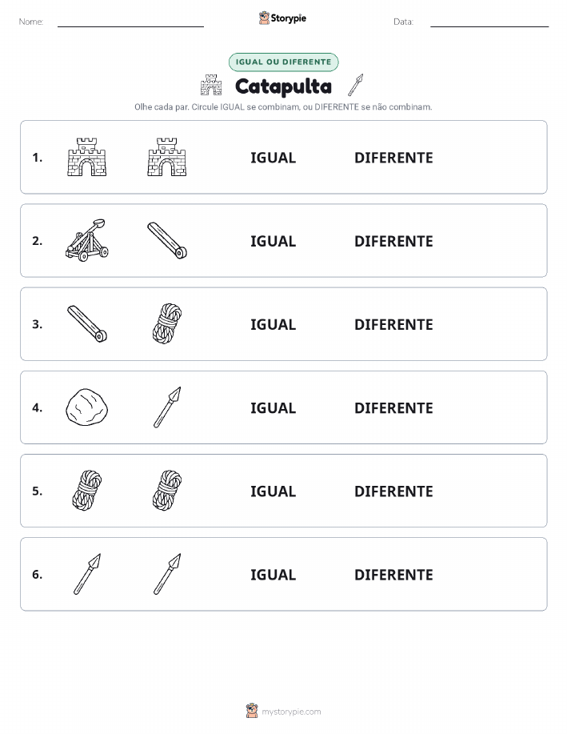Click the castle icon beside the Catapulta title
Screen dimensions: 567x734
click(x=211, y=85)
